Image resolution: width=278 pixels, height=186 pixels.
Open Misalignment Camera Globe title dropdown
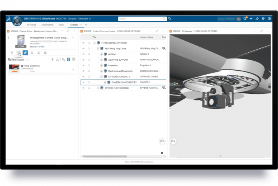[x=73, y=38]
